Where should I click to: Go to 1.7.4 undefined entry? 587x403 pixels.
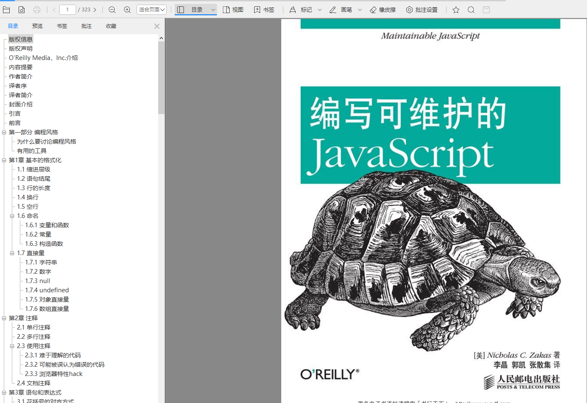(x=47, y=290)
